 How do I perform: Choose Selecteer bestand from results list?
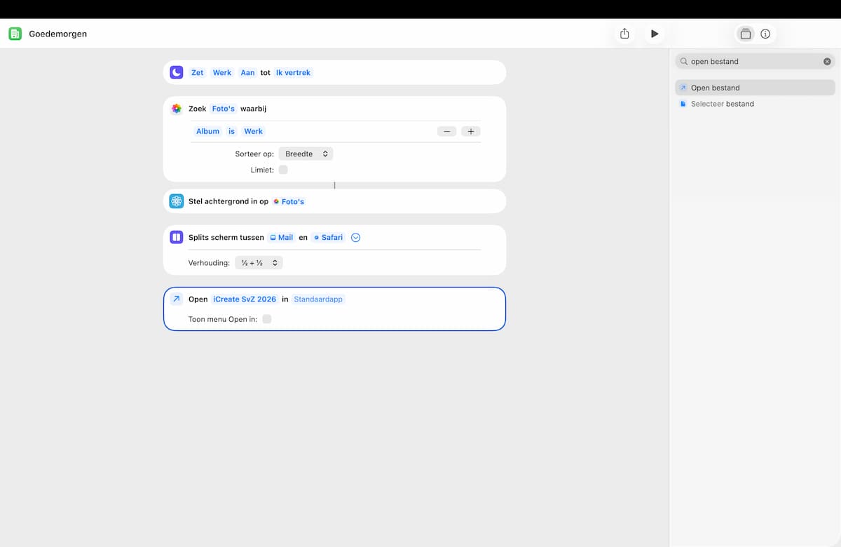click(755, 104)
